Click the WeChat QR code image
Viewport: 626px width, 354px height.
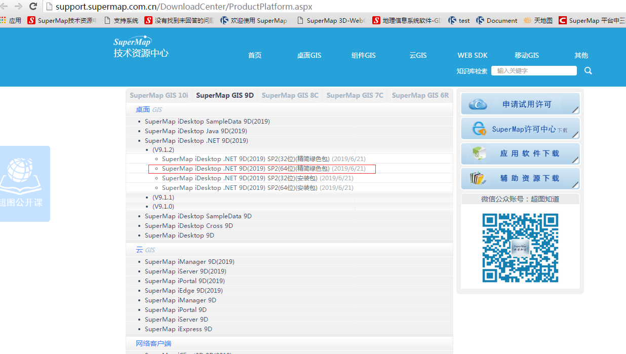click(520, 248)
